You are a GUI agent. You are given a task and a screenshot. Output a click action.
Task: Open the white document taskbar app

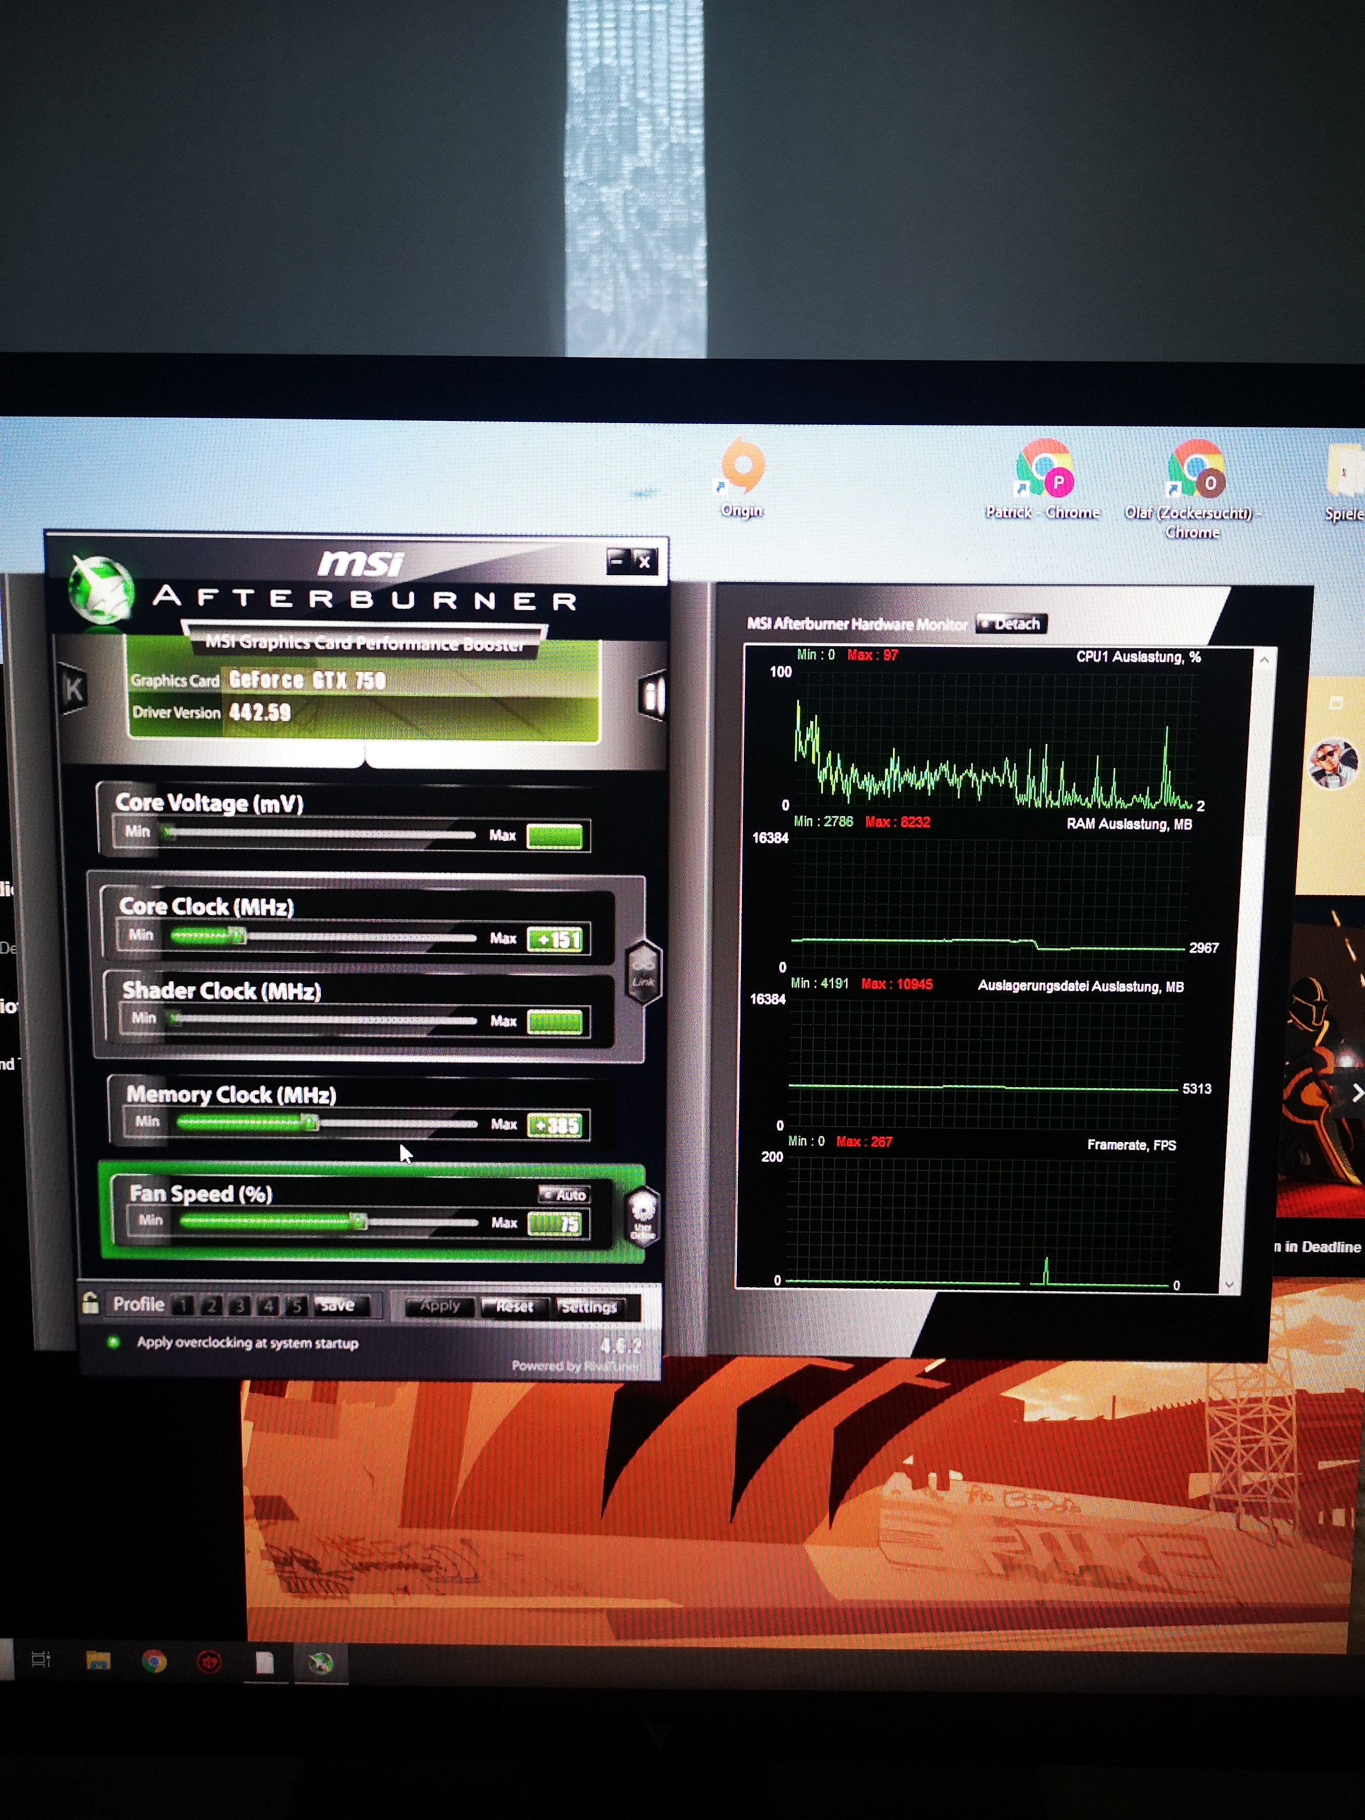264,1663
